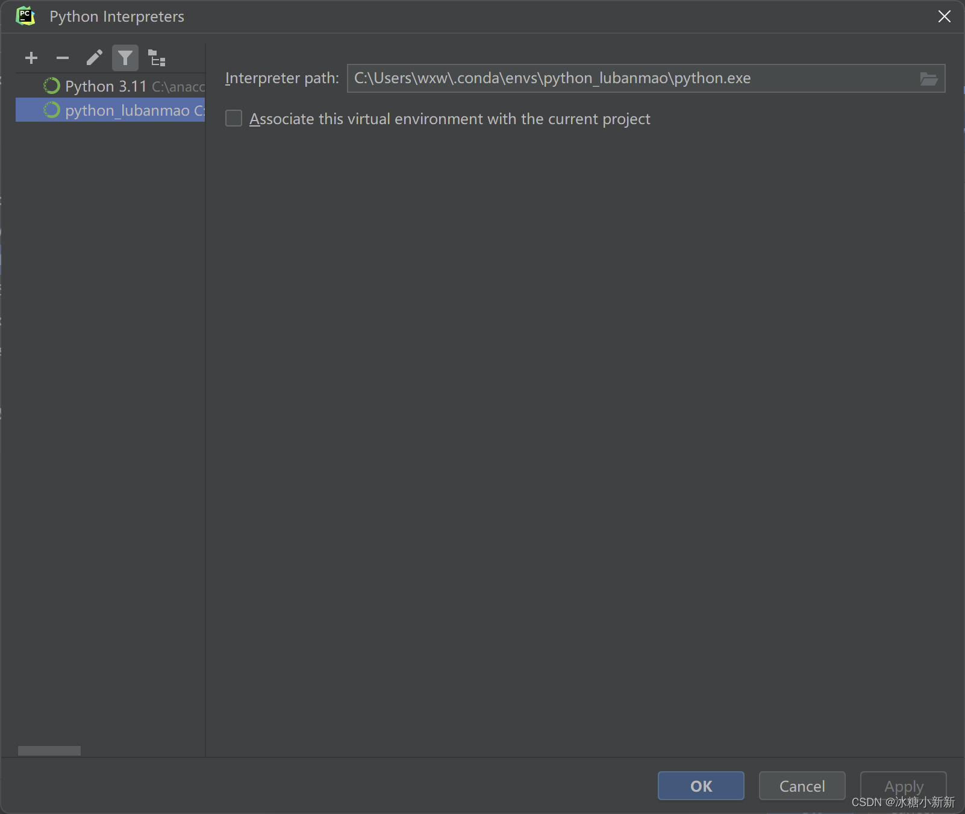Click the PyCharm logo in title bar
This screenshot has height=814, width=965.
click(x=25, y=16)
